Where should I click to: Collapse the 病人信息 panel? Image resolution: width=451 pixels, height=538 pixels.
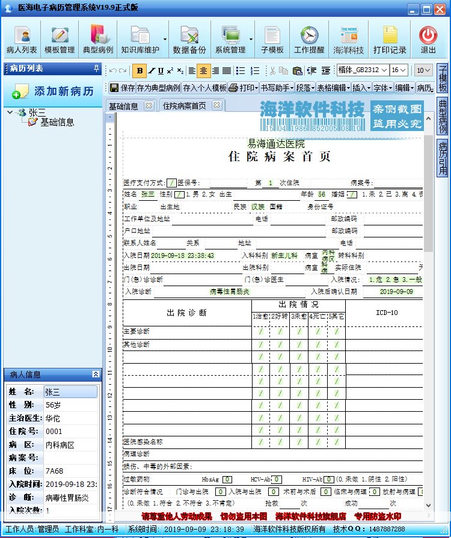[x=96, y=374]
